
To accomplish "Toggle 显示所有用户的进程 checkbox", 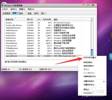I will (6, 62).
